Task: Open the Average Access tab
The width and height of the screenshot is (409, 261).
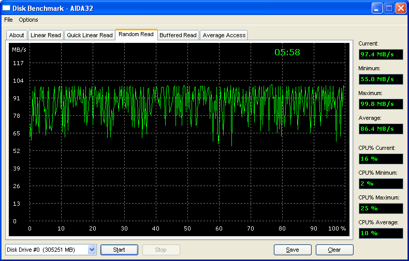Action: [x=224, y=35]
